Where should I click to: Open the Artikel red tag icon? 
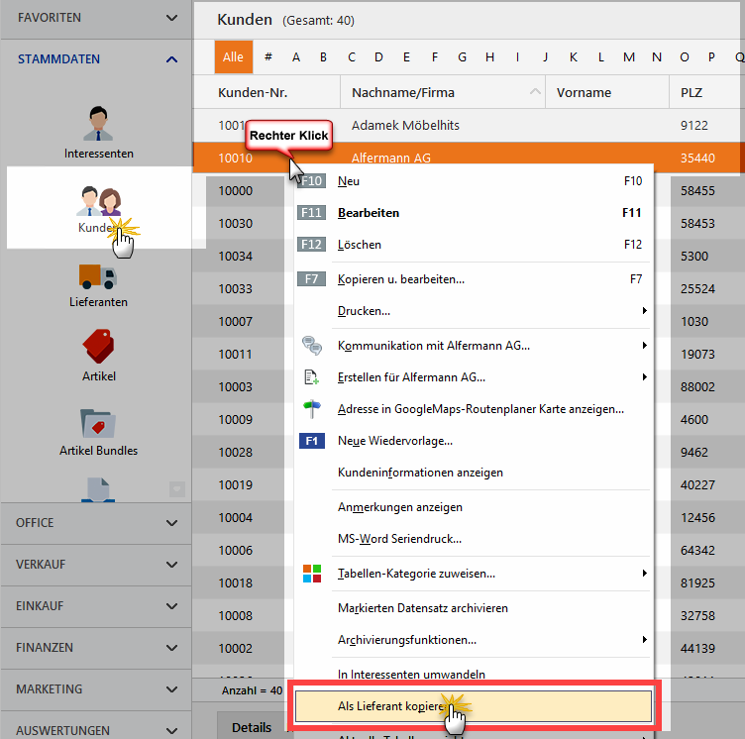coord(98,346)
